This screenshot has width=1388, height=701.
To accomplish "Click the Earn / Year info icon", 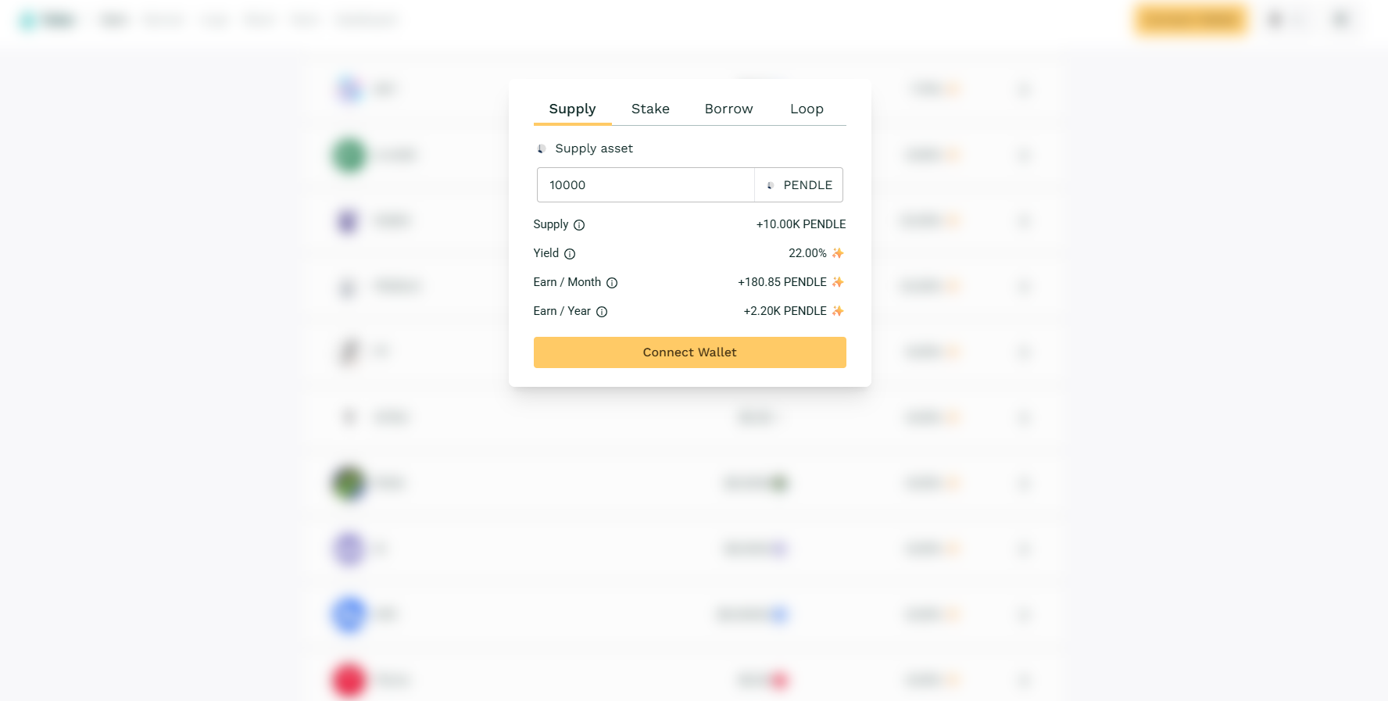I will tap(602, 312).
